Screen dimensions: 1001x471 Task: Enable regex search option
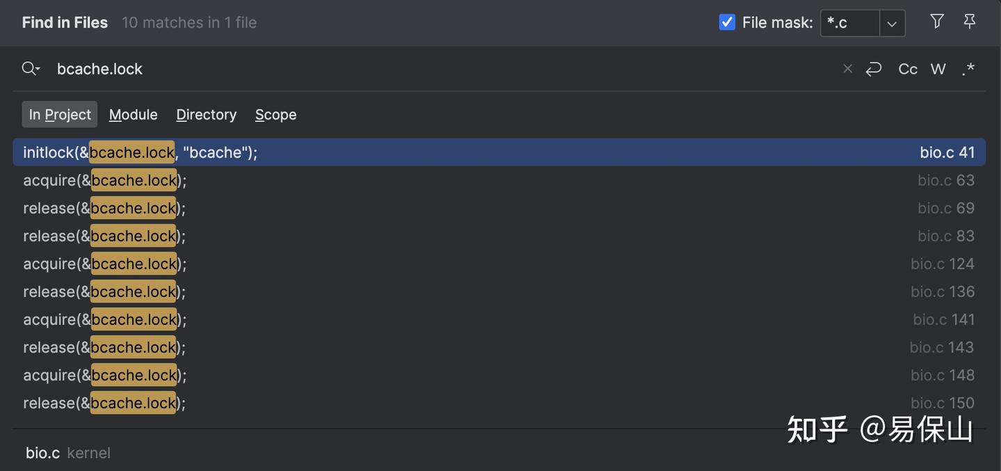tap(968, 68)
